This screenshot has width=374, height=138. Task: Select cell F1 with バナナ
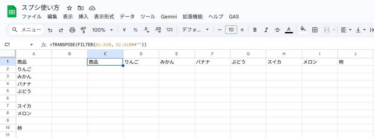(213, 62)
